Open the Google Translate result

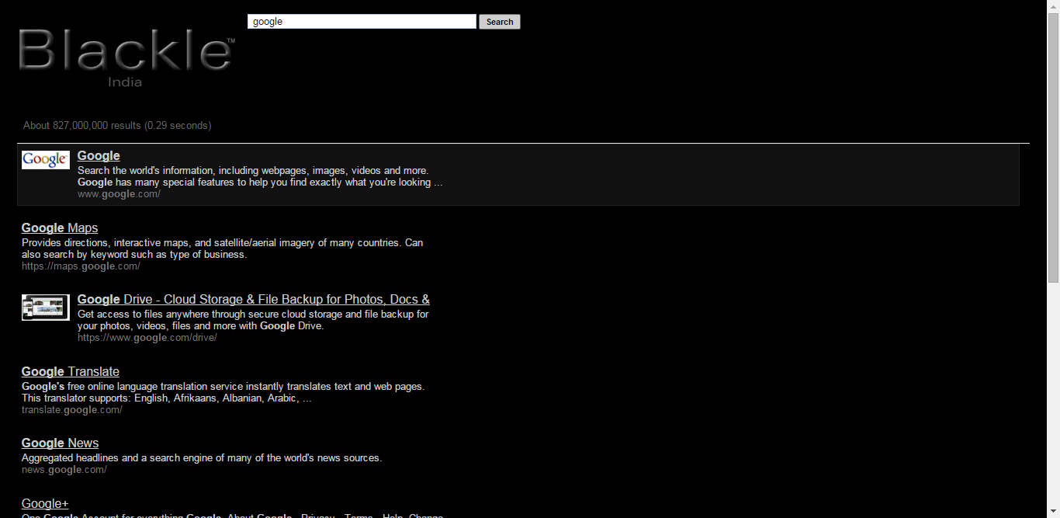[x=70, y=371]
